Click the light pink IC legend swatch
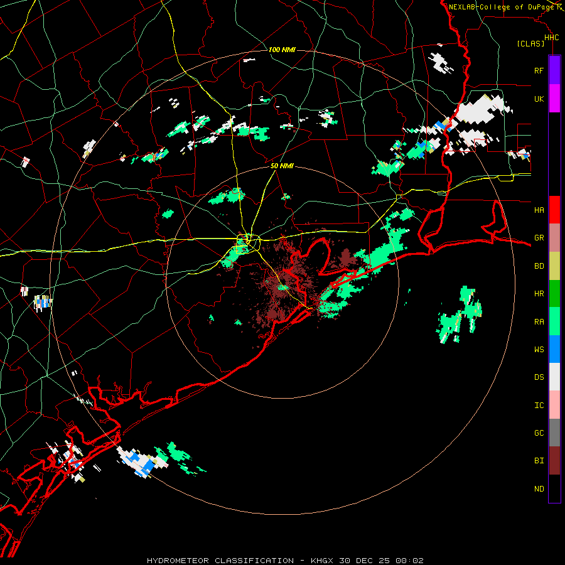 [x=554, y=405]
